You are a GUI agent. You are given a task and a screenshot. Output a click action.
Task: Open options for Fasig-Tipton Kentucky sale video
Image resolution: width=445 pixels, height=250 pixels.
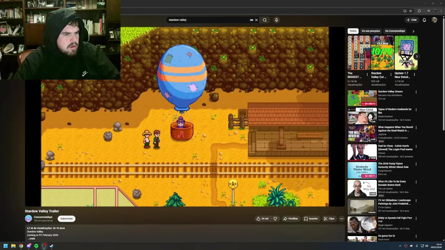tap(416, 164)
